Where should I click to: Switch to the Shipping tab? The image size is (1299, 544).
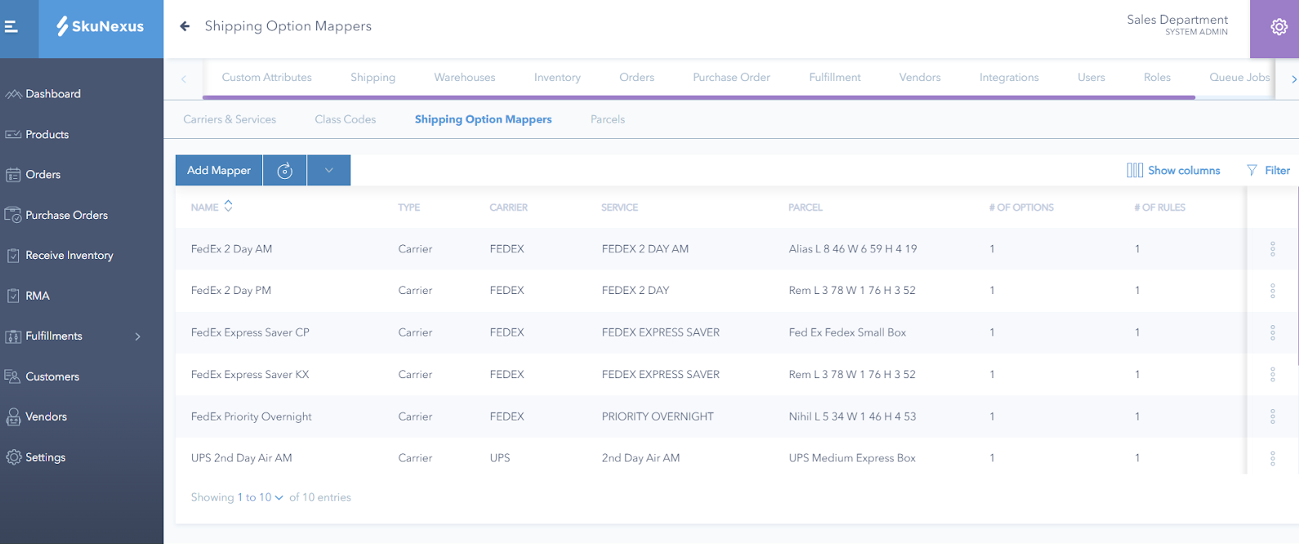(373, 78)
